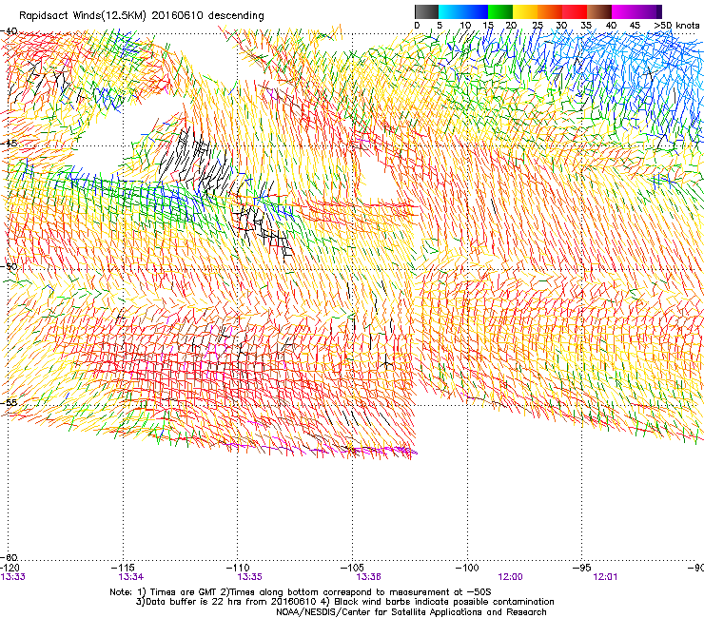Click the legend value 40

(611, 25)
